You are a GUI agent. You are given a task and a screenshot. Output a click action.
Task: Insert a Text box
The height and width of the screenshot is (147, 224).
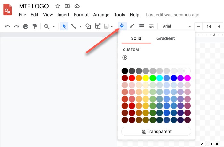click(x=98, y=26)
